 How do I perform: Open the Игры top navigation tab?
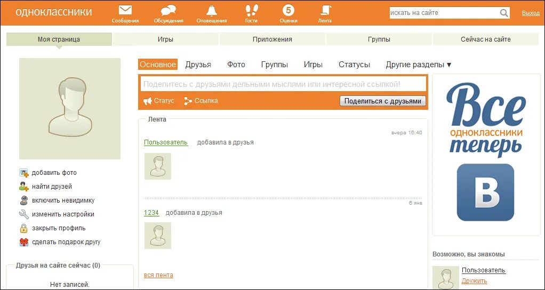tap(165, 39)
